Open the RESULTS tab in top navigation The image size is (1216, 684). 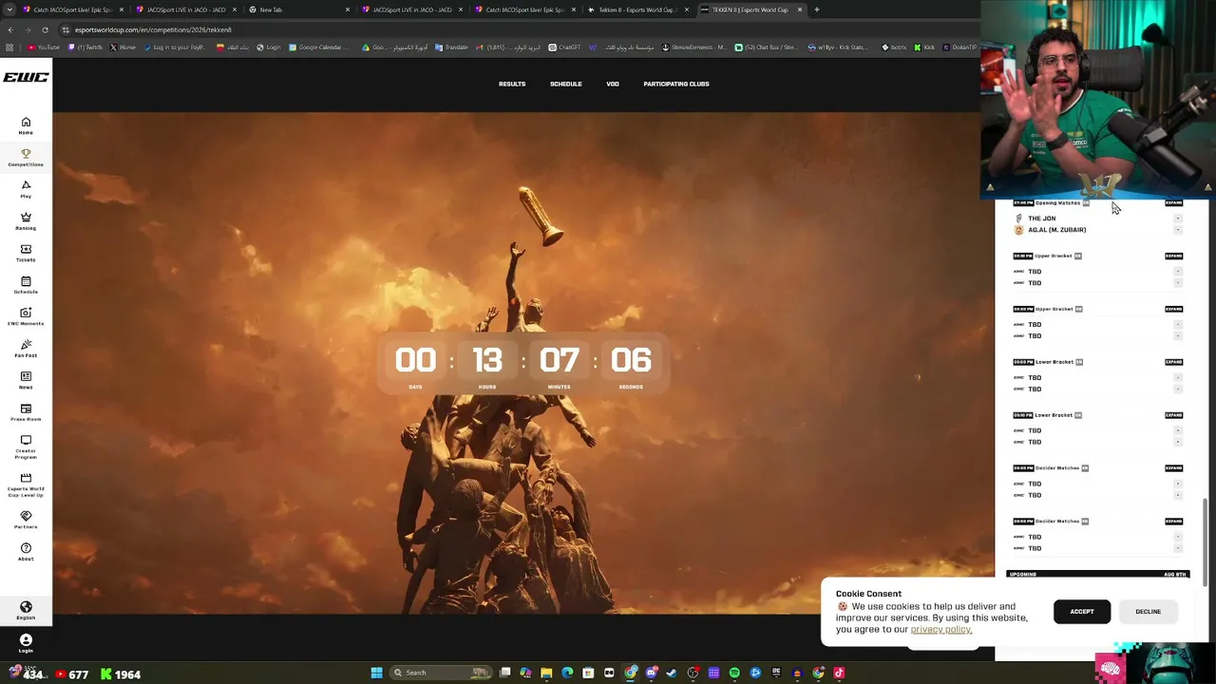(x=512, y=84)
